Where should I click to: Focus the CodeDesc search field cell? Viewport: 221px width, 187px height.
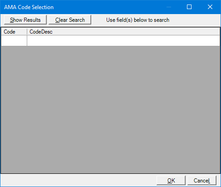(x=123, y=41)
